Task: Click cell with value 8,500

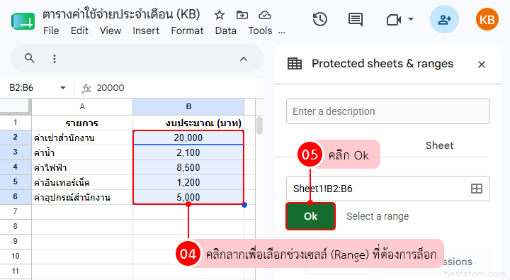Action: click(188, 167)
